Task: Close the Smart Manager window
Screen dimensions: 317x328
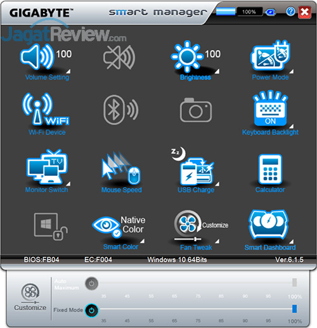Action: (305, 12)
